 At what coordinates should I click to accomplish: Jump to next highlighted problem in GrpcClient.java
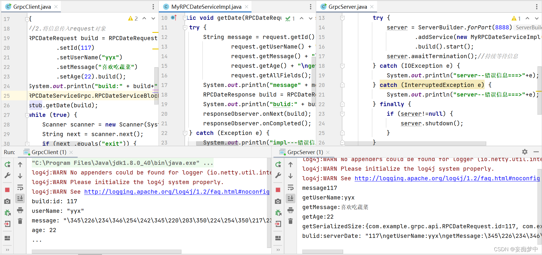(153, 18)
